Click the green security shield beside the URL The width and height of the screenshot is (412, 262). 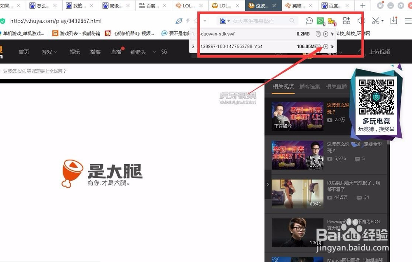tap(2, 21)
